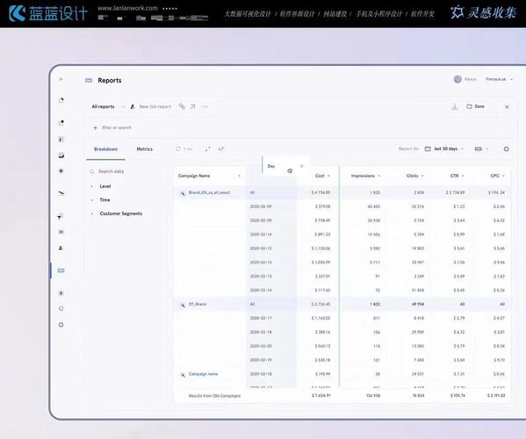Open the Fintrack.uk account dropdown
This screenshot has height=439, width=526.
(x=499, y=80)
